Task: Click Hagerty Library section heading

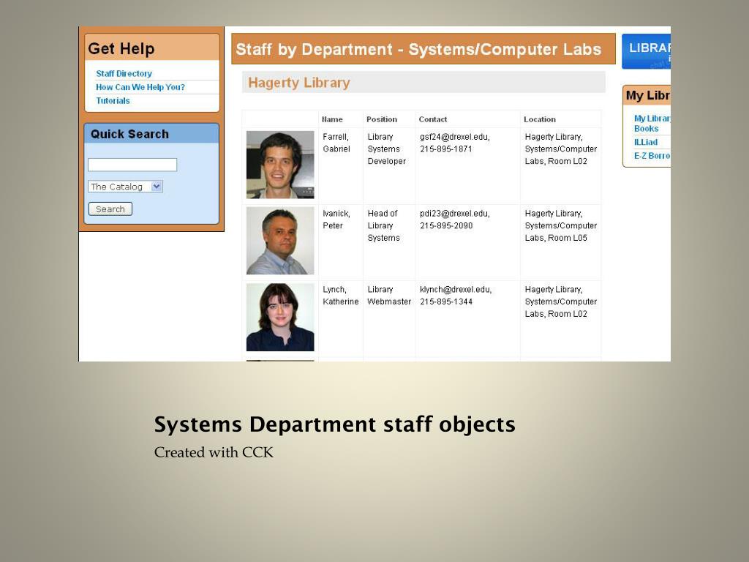Action: [x=299, y=83]
